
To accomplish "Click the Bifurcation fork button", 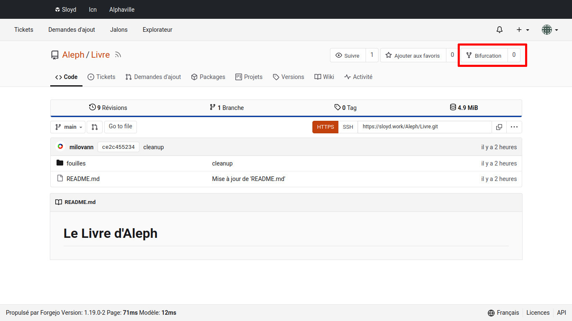I will click(484, 56).
